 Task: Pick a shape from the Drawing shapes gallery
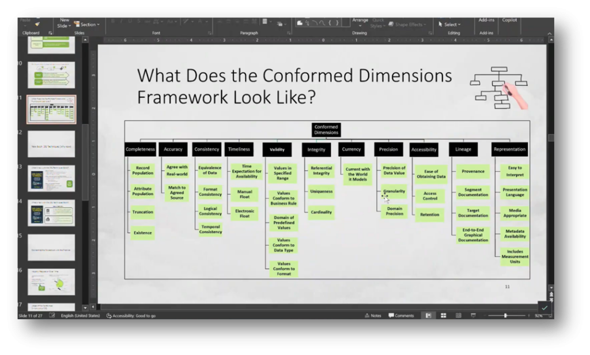[323, 23]
